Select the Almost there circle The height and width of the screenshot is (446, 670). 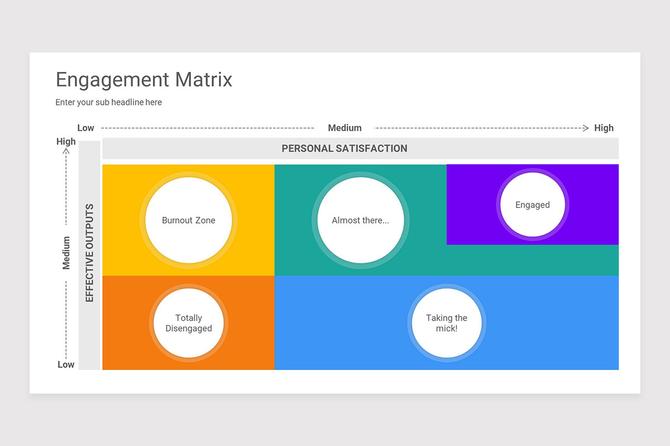pos(361,220)
